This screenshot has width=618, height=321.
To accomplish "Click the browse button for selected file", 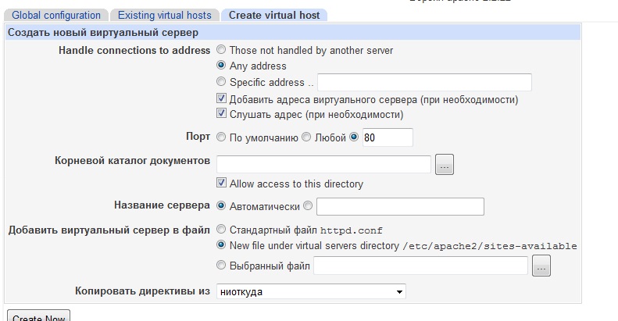I will (541, 266).
